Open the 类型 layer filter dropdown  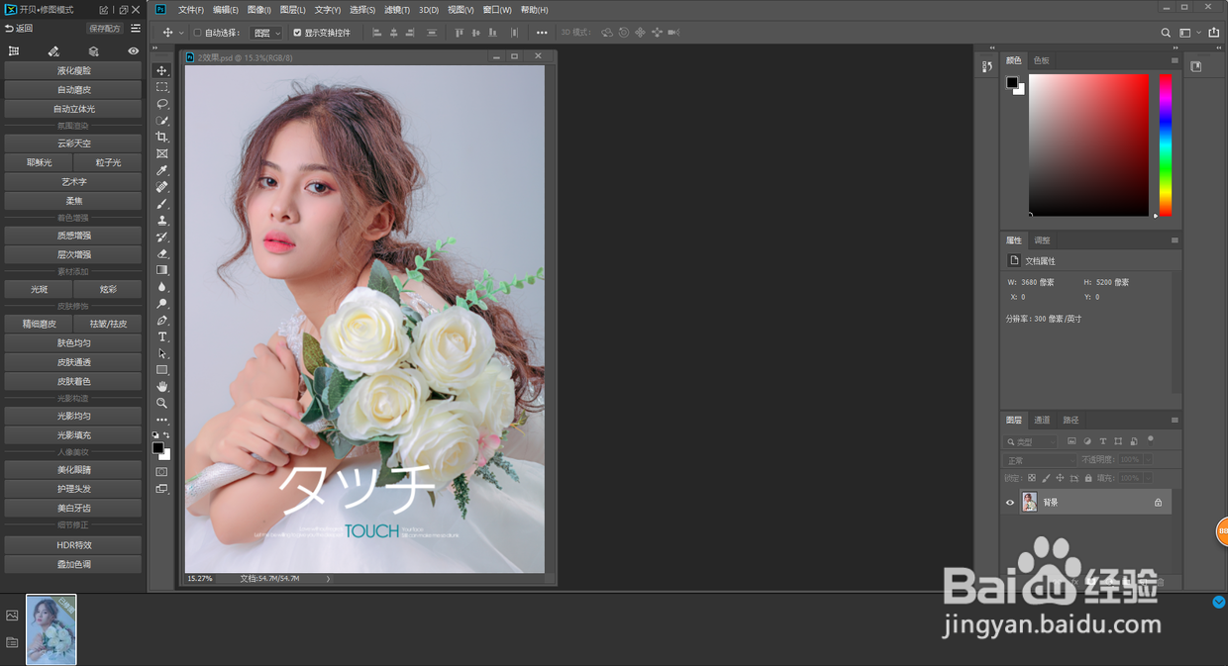pyautogui.click(x=1031, y=442)
